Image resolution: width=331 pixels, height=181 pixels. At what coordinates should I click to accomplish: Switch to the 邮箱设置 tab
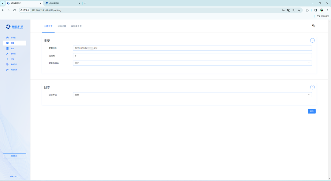pos(62,26)
